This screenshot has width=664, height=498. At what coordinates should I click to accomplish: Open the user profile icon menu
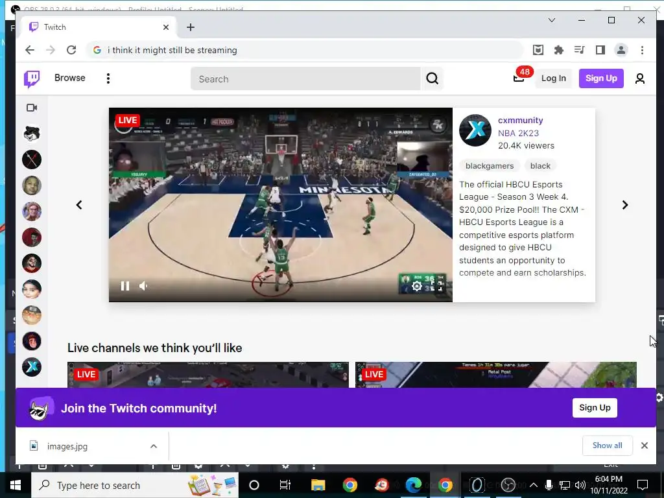[x=640, y=78]
